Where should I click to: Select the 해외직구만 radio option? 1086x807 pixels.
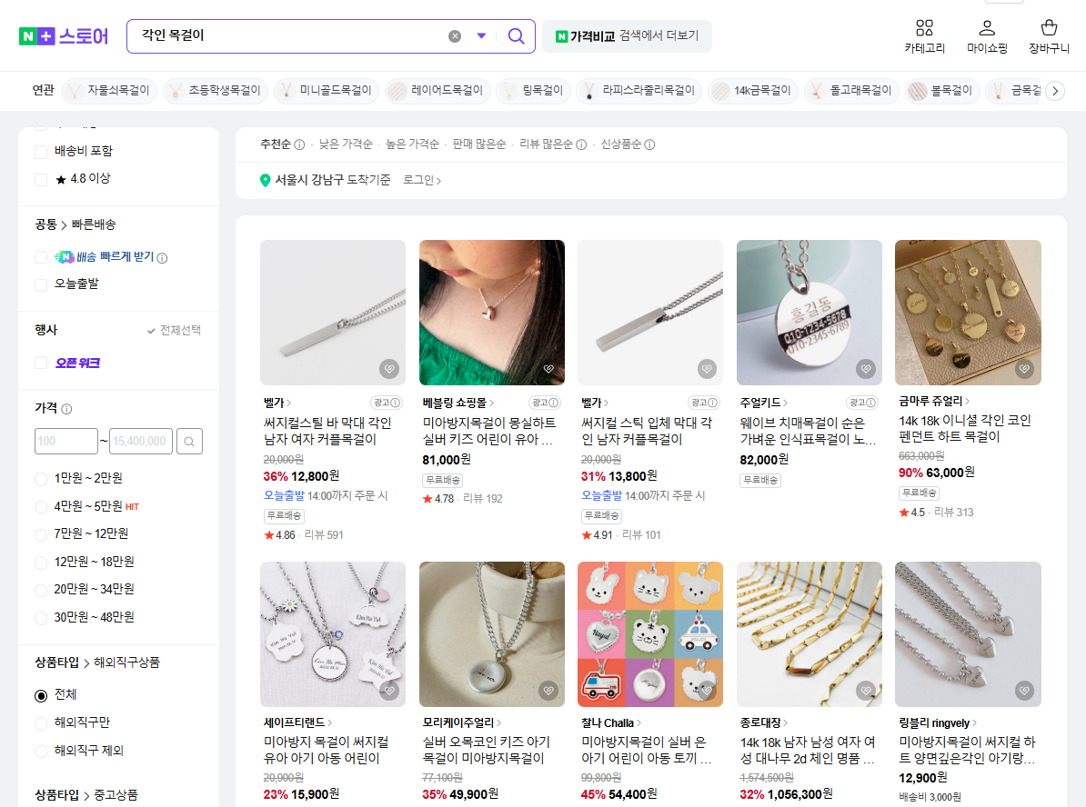point(41,723)
